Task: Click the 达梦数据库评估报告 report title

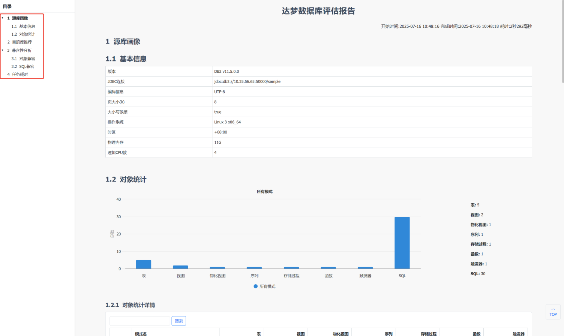Action: (318, 11)
